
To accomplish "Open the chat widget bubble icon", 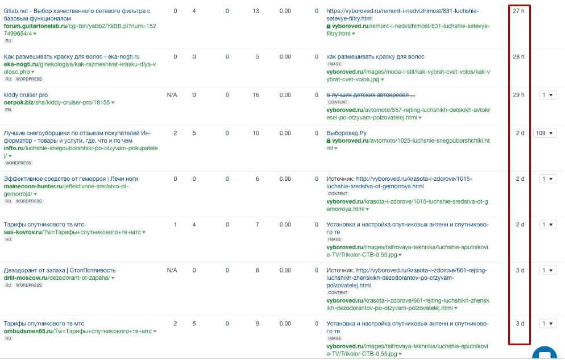I will pyautogui.click(x=544, y=354).
